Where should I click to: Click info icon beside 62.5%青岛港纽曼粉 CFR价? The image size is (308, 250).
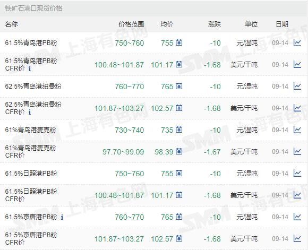coord(30,112)
